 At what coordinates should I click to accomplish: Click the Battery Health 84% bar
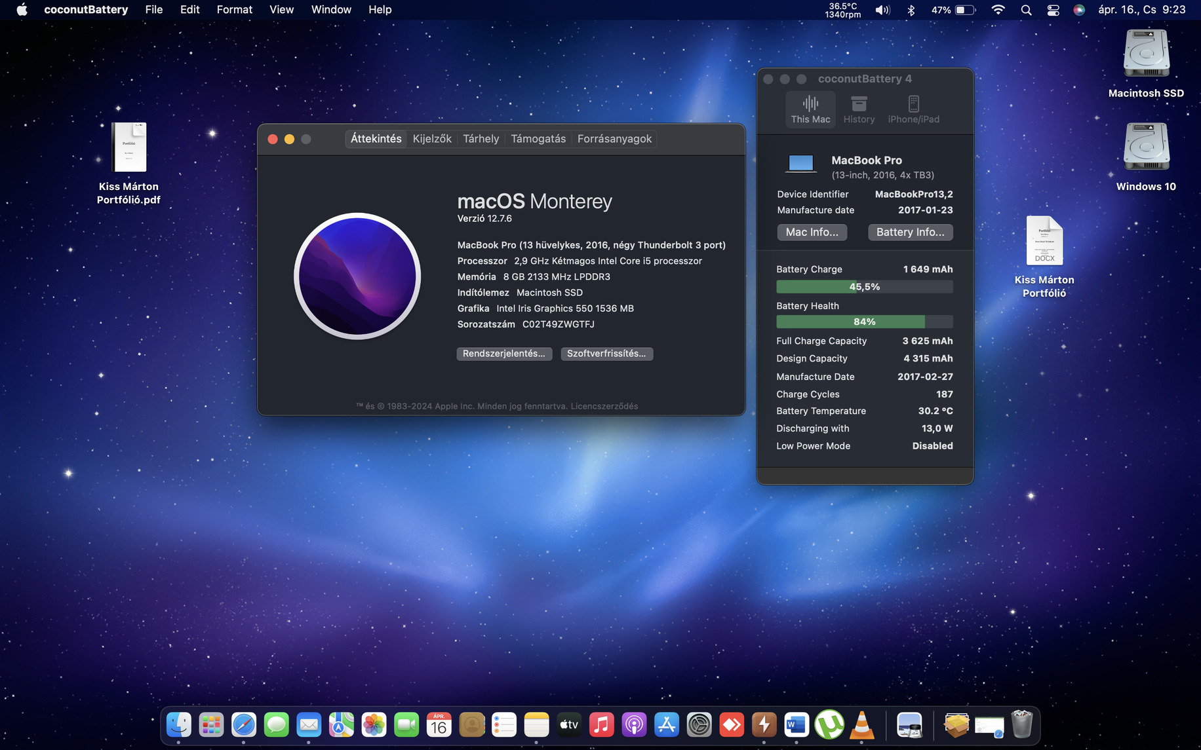(x=864, y=322)
